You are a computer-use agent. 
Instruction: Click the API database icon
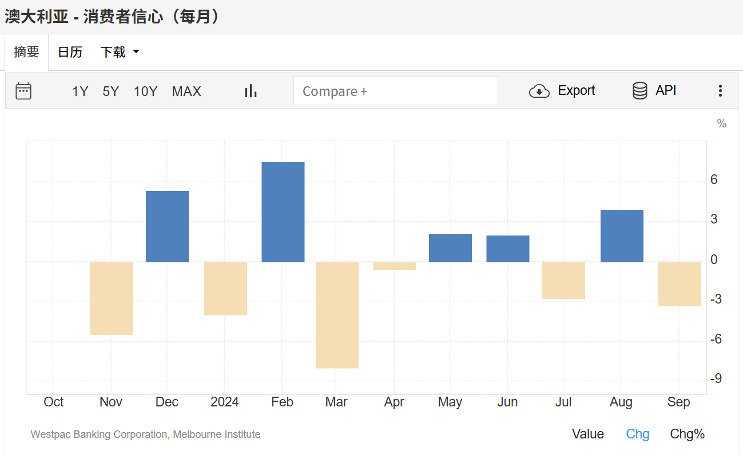click(640, 91)
